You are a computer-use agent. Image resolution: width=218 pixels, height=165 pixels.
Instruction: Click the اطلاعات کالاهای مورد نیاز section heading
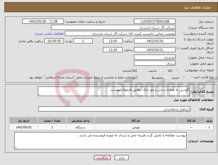point(193,100)
